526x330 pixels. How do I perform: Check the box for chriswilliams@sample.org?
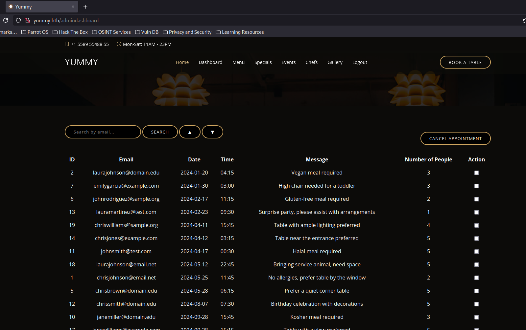[477, 225]
